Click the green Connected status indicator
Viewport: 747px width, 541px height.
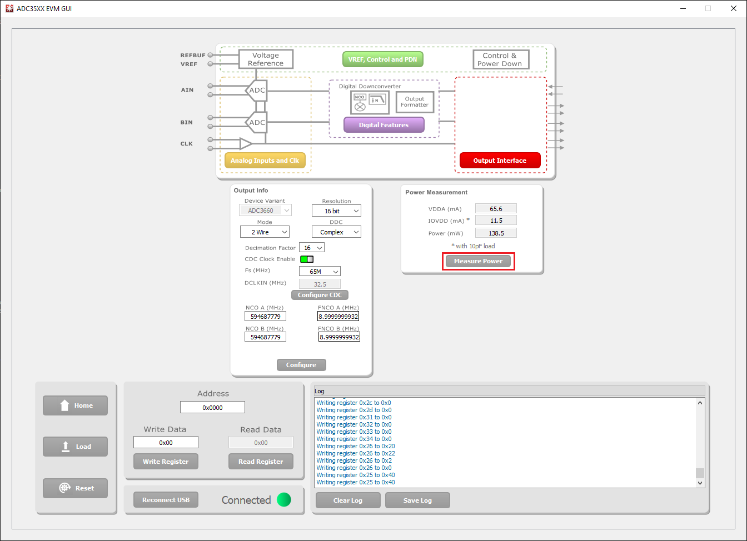pos(283,500)
